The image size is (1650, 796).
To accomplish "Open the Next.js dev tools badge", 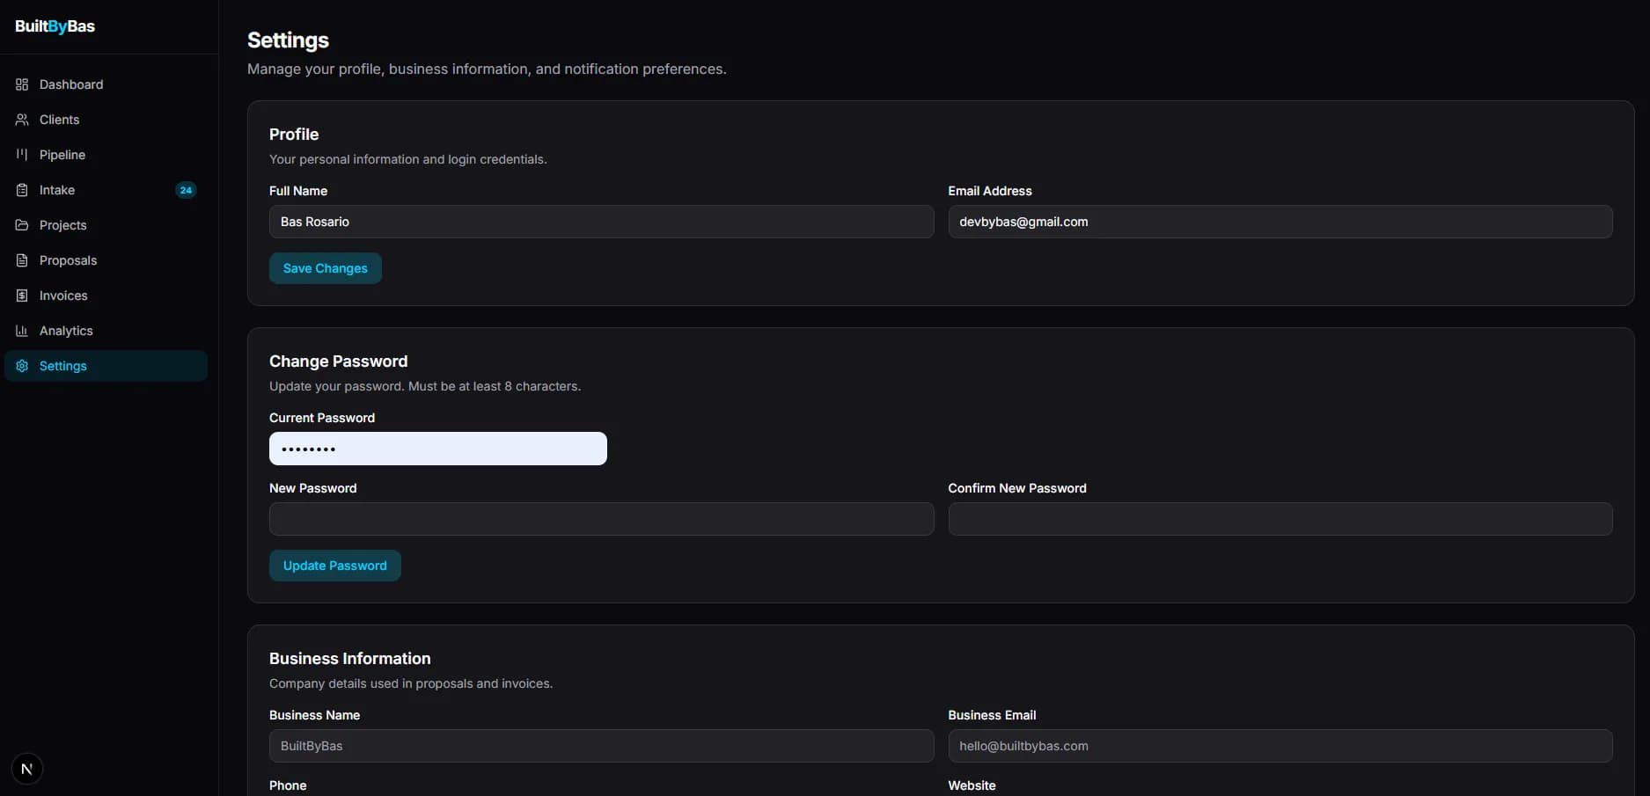I will [26, 769].
